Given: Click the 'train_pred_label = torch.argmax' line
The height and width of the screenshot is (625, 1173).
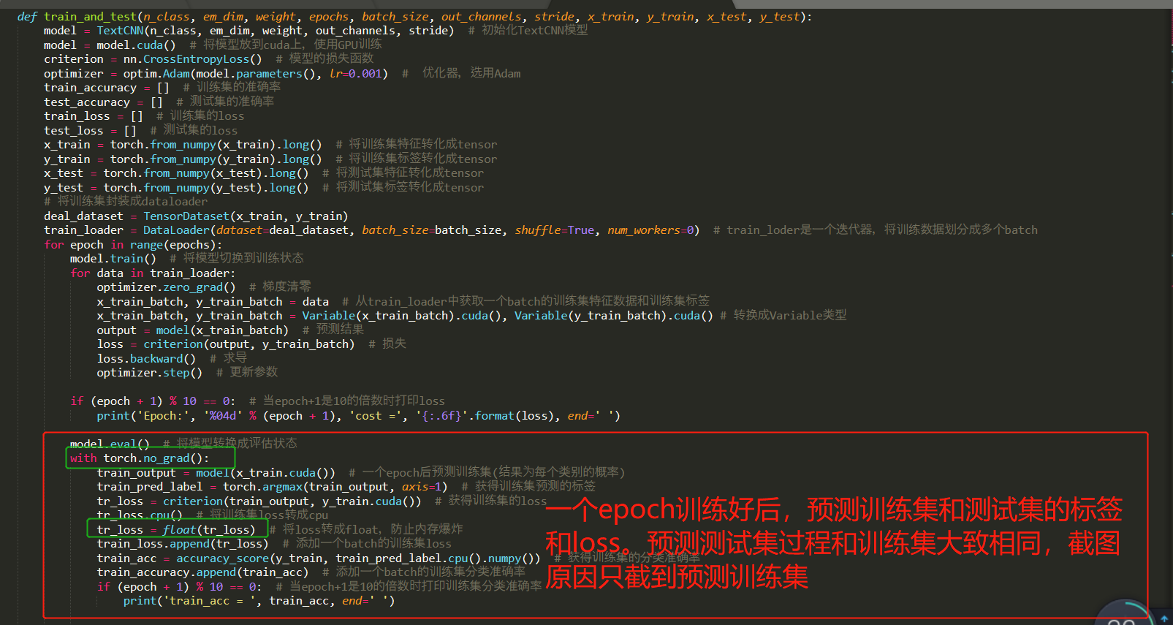Looking at the screenshot, I should point(346,487).
